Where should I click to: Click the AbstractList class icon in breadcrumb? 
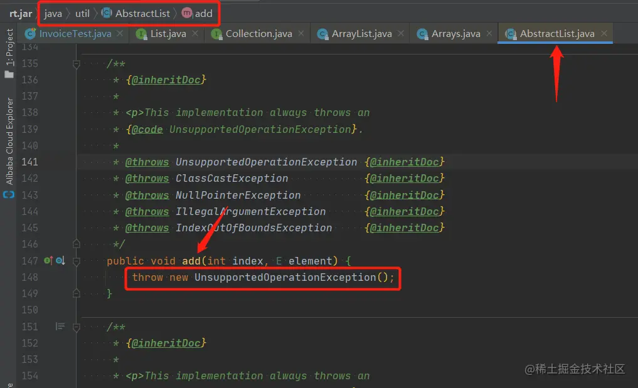(107, 13)
